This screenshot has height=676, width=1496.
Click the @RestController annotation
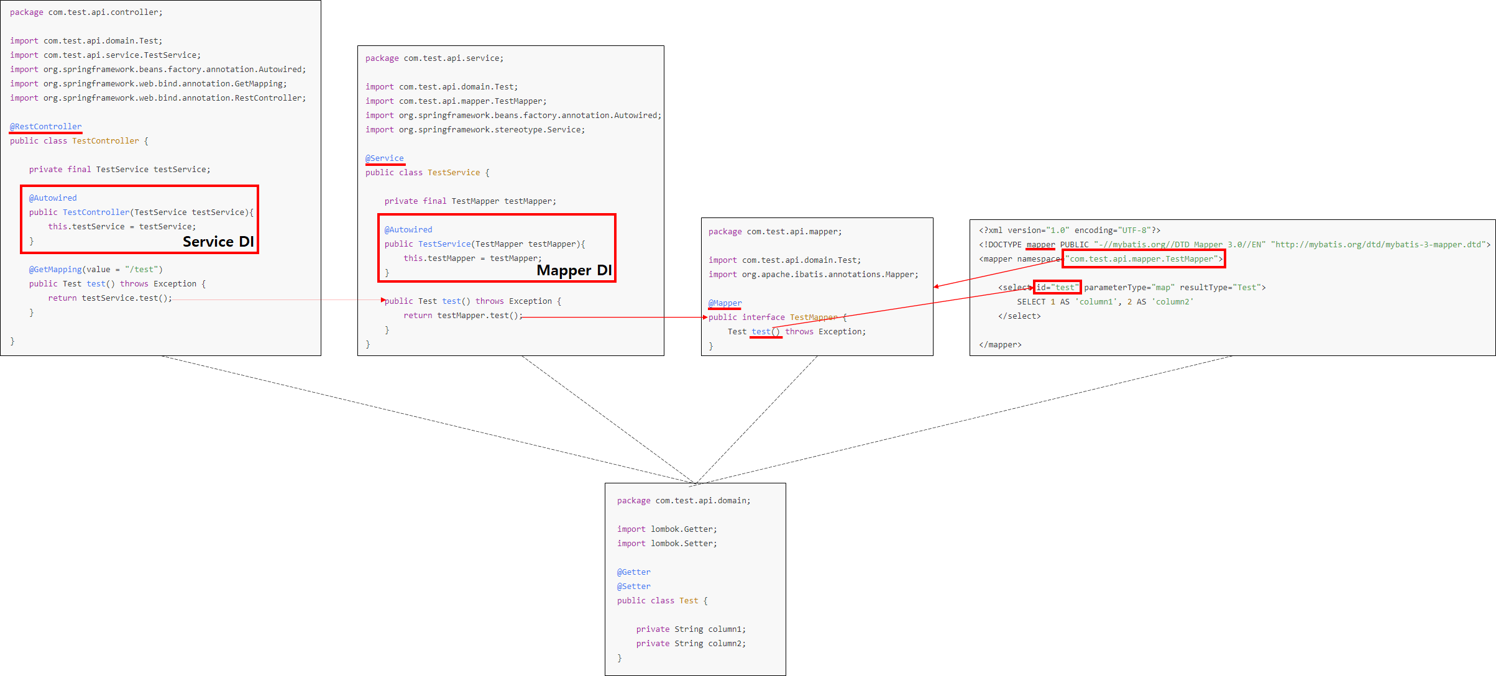tap(45, 127)
